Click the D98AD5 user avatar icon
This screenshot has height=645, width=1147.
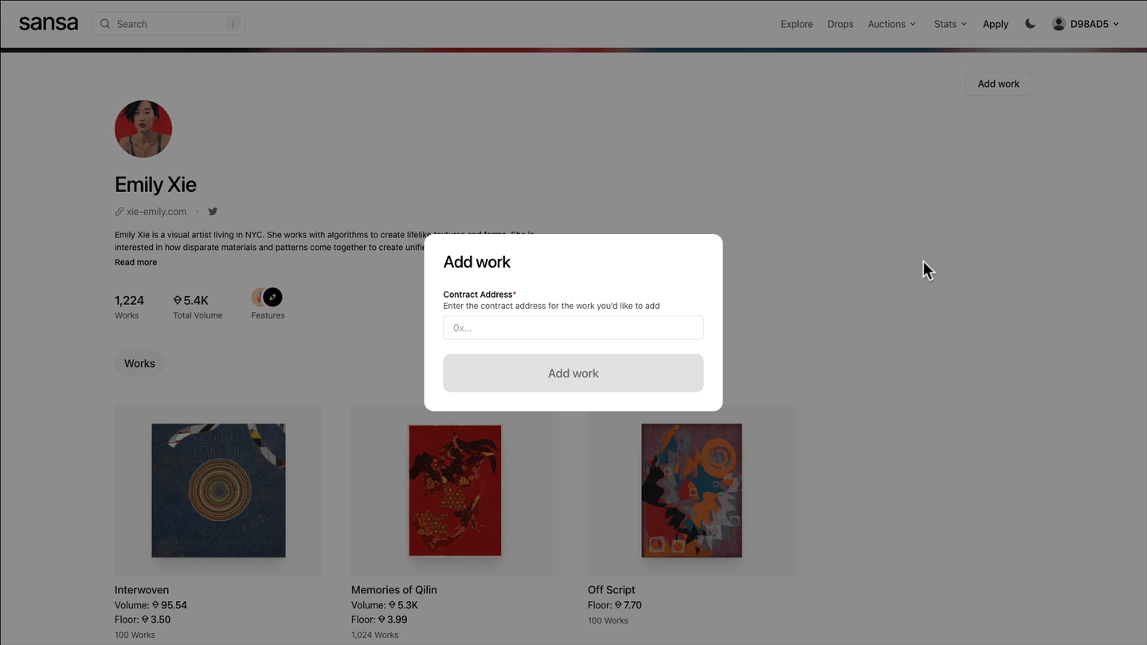click(x=1059, y=24)
